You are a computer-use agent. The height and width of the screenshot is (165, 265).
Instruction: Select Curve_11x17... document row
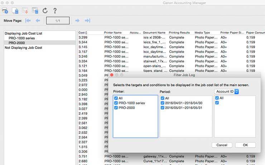click(x=155, y=161)
